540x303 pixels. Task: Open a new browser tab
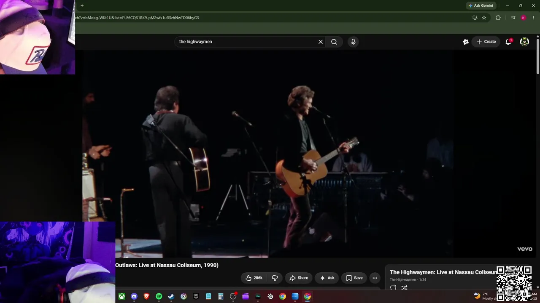tap(82, 5)
